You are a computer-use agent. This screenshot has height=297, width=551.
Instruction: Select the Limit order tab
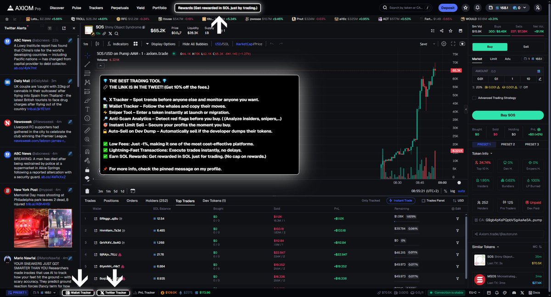coord(493,59)
